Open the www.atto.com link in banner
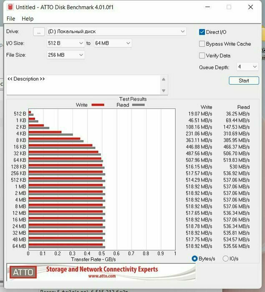The width and height of the screenshot is (265, 292). pyautogui.click(x=102, y=276)
